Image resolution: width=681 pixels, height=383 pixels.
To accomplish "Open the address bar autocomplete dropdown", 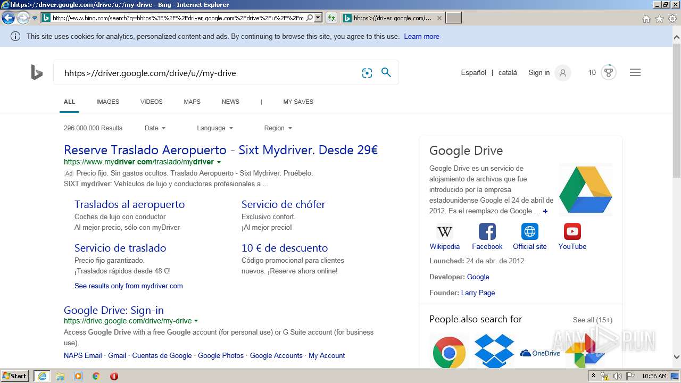I will pyautogui.click(x=318, y=18).
